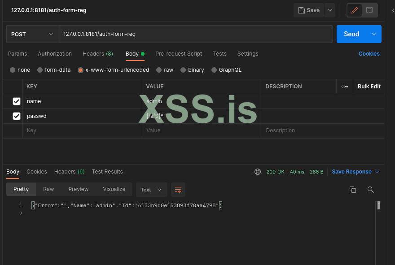Click the Bulk Edit button
395x265 pixels.
click(369, 87)
